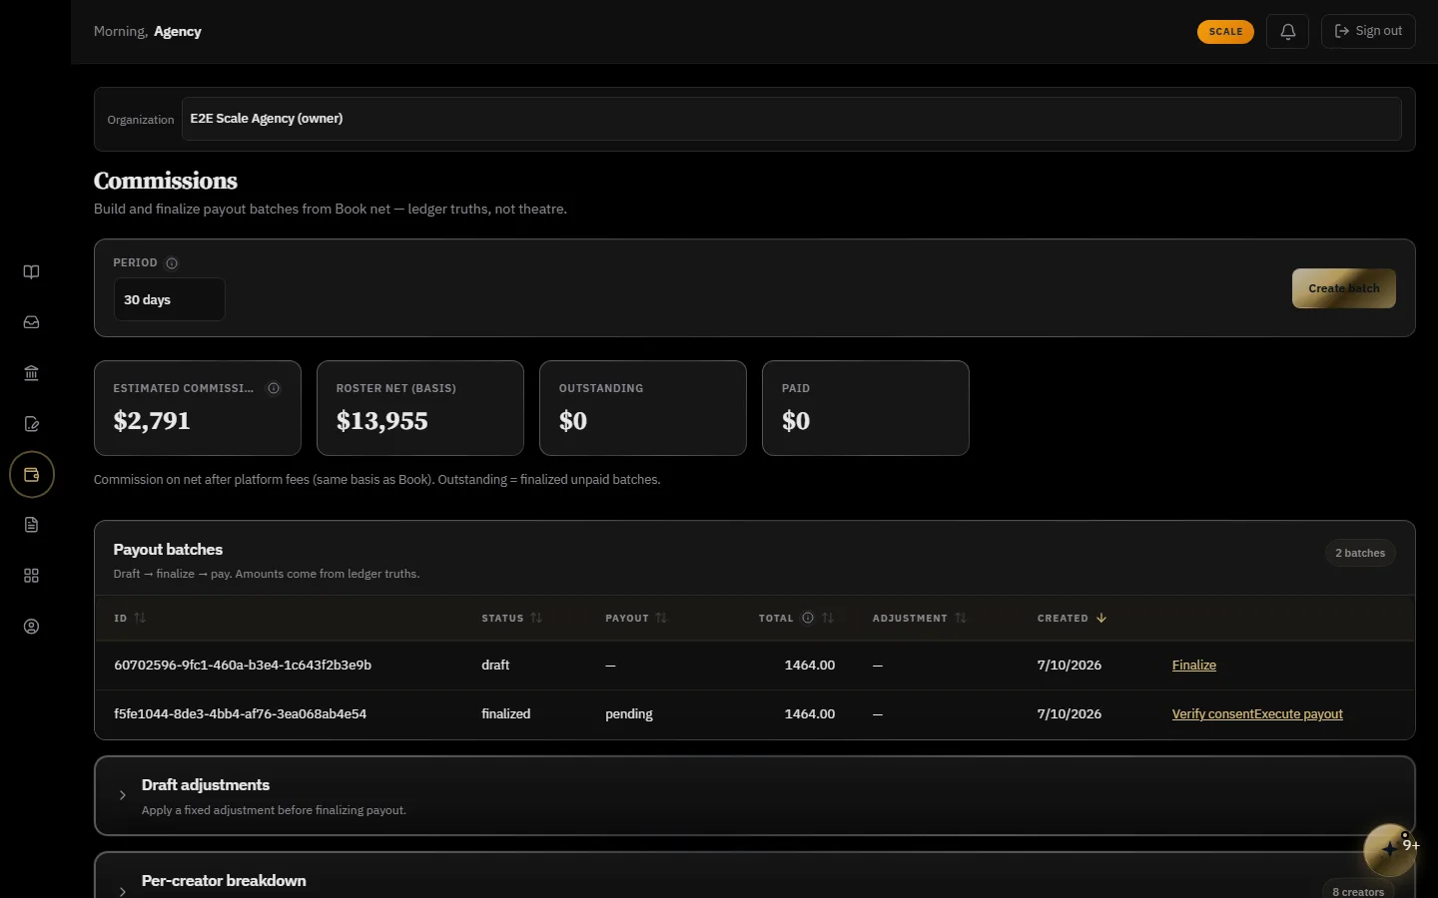Viewport: 1438px width, 898px height.
Task: Open the document page sidebar icon
Action: click(31, 525)
